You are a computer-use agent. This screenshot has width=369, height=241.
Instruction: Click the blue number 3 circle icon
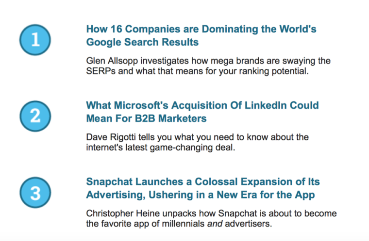click(35, 193)
